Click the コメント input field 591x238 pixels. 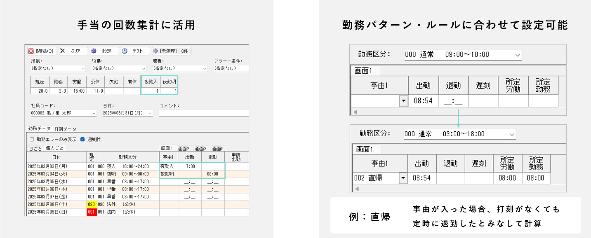[x=204, y=113]
